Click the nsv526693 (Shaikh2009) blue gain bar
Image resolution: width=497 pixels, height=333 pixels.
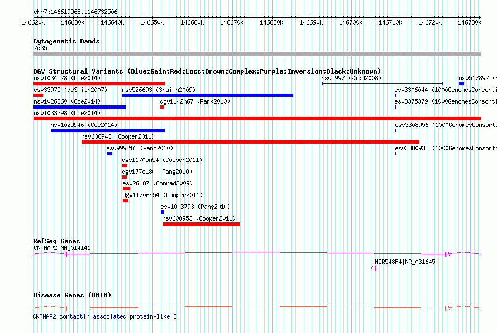[x=208, y=95]
